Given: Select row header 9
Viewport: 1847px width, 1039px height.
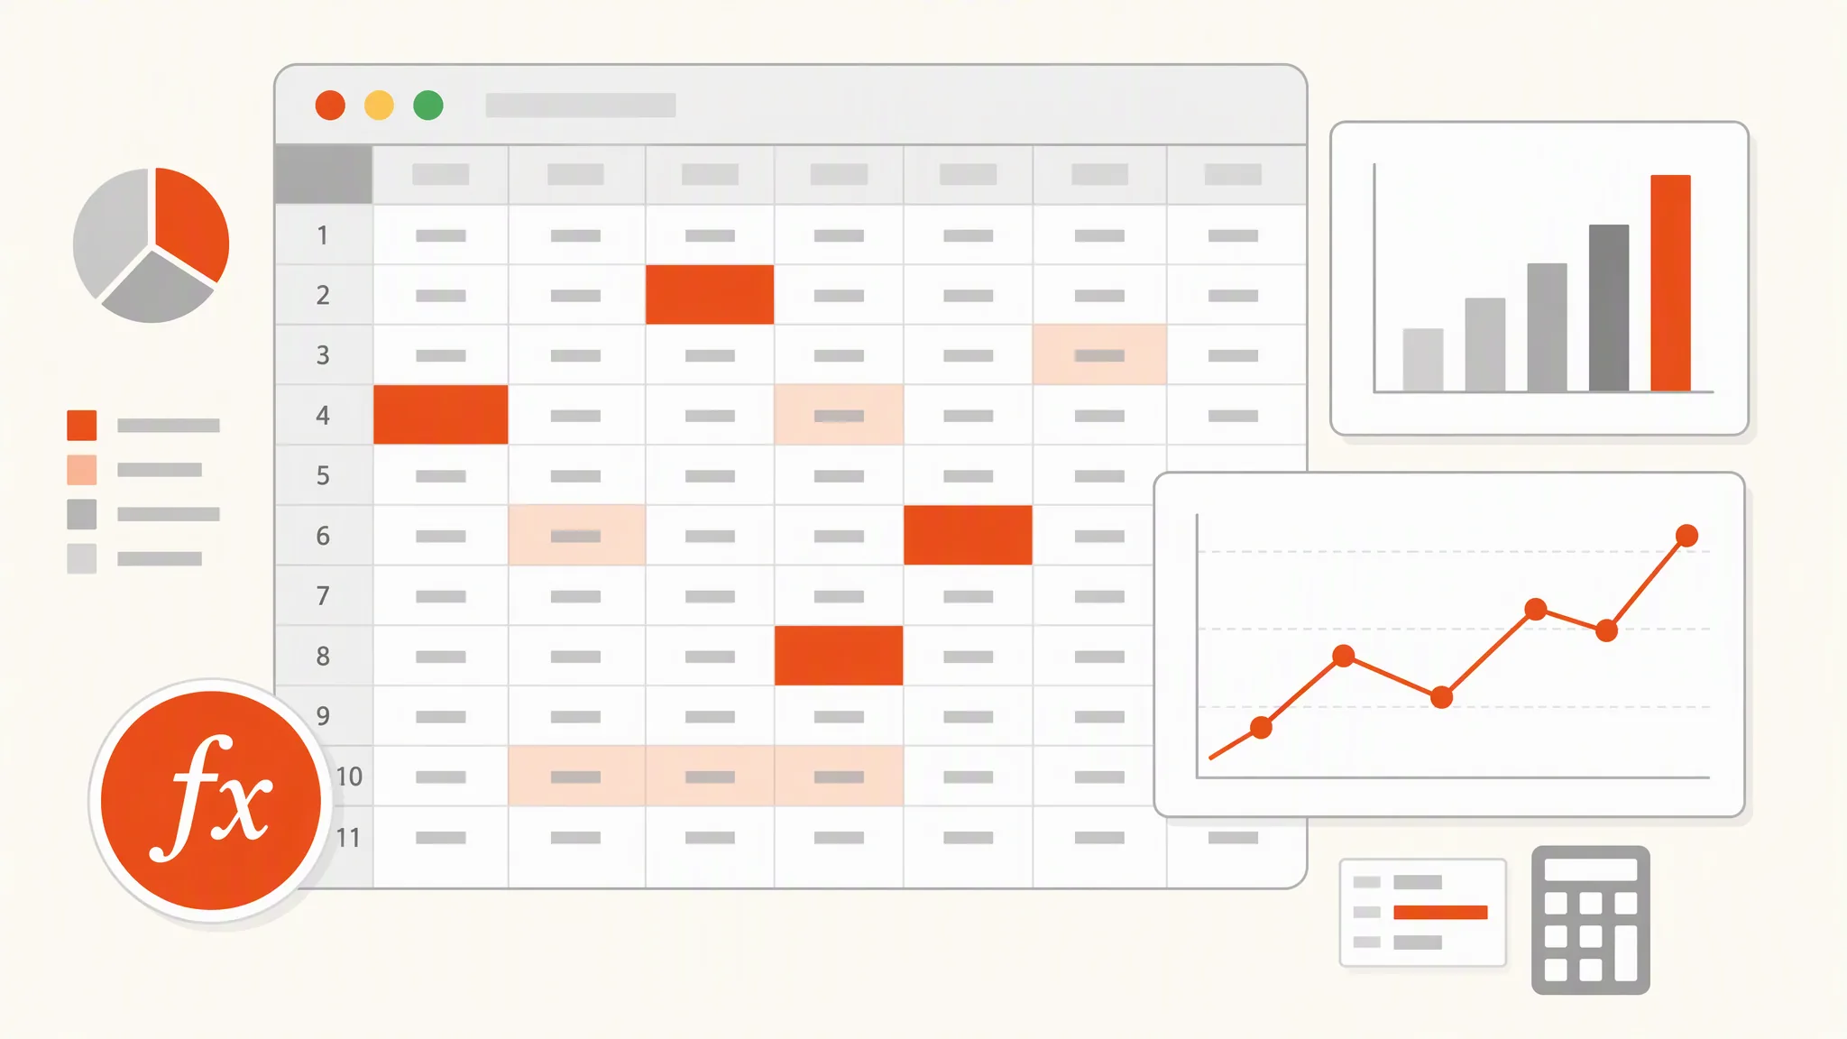Looking at the screenshot, I should [324, 716].
